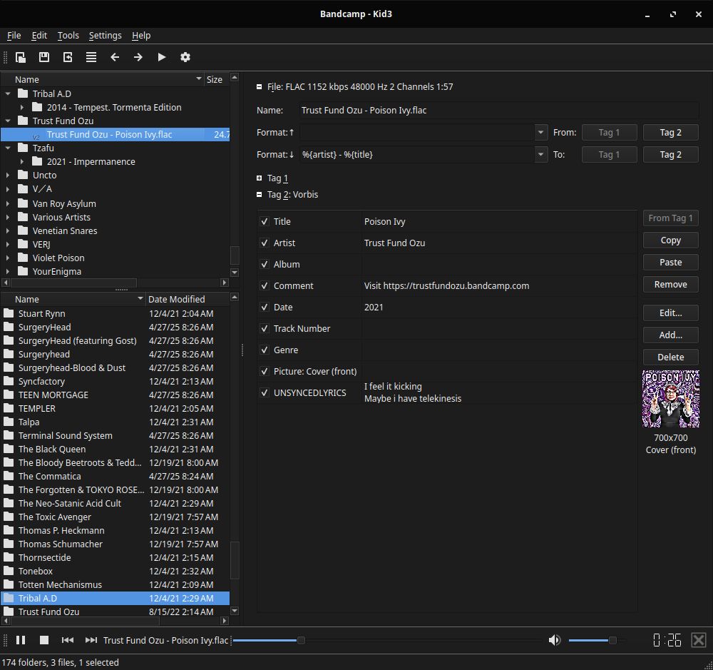Collapse the Trust Fund Ozu folder
This screenshot has width=713, height=670.
(x=7, y=121)
